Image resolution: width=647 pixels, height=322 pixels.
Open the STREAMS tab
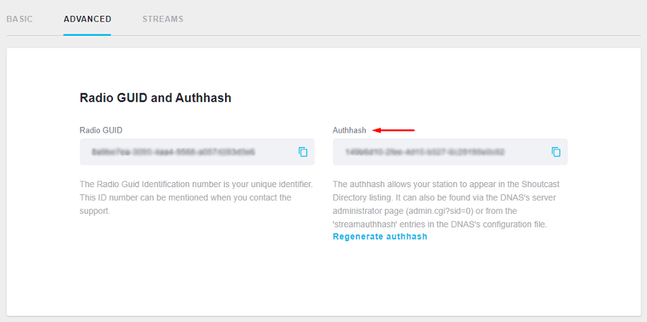click(162, 19)
